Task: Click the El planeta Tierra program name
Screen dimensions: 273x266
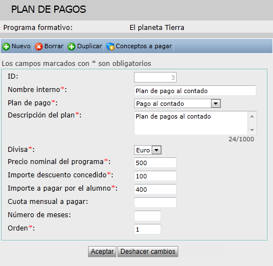Action: tap(157, 28)
